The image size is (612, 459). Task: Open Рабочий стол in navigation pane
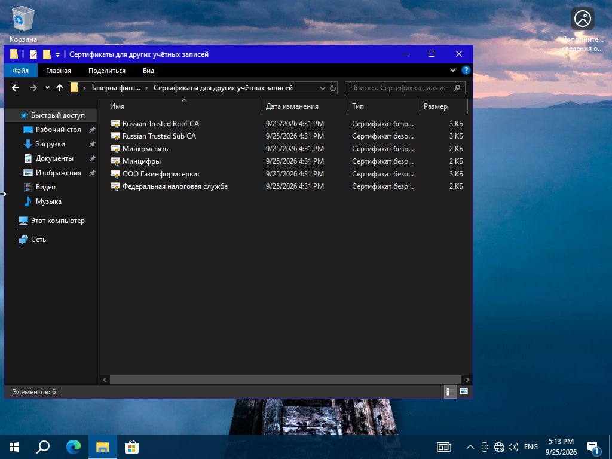[58, 130]
